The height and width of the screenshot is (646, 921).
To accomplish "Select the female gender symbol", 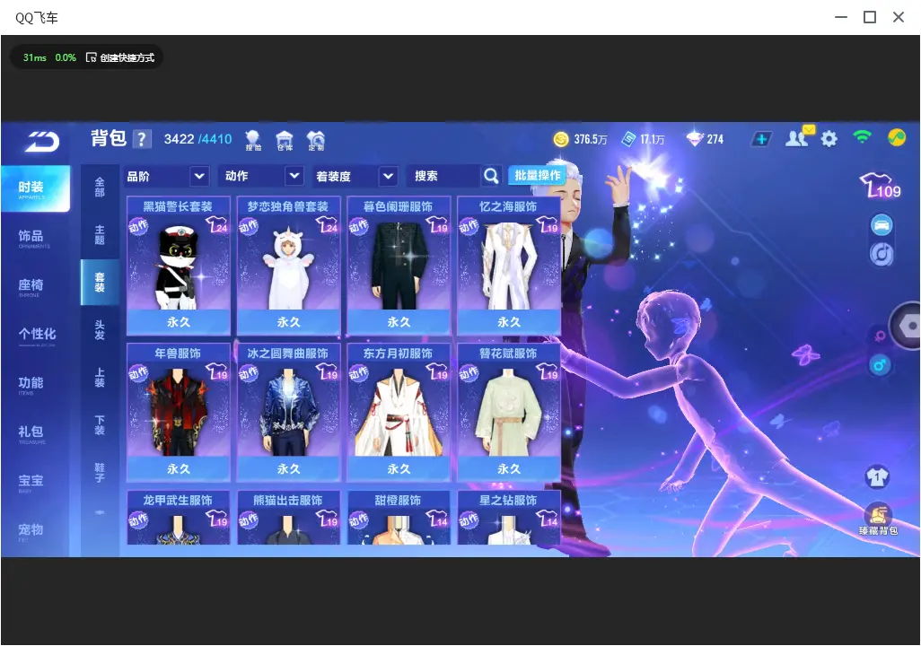I will [x=880, y=336].
